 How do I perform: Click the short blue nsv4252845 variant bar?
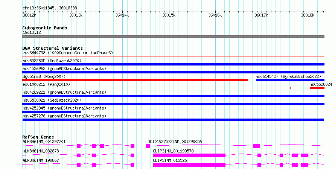pyautogui.click(x=52, y=112)
